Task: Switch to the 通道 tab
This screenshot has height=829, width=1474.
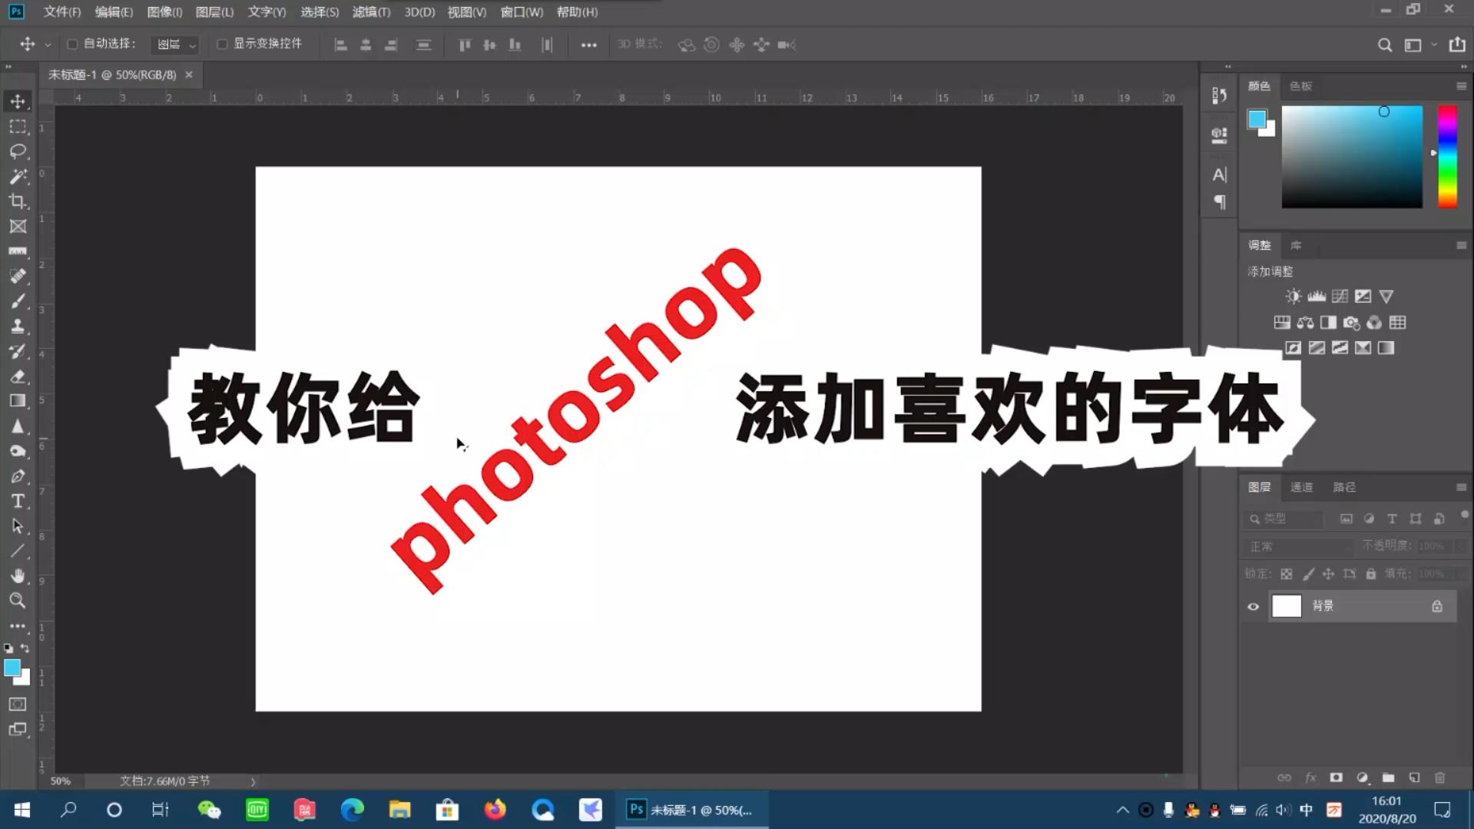Action: point(1301,486)
